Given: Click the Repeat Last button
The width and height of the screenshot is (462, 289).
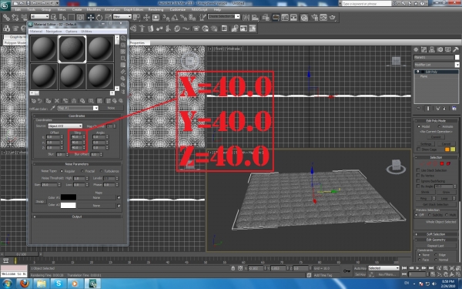Looking at the screenshot, I should (436, 246).
